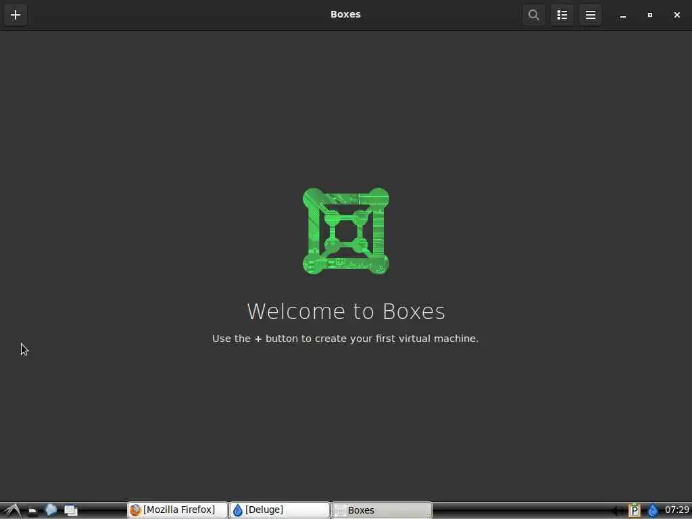Switch to Mozilla Firefox in the taskbar

coord(178,510)
